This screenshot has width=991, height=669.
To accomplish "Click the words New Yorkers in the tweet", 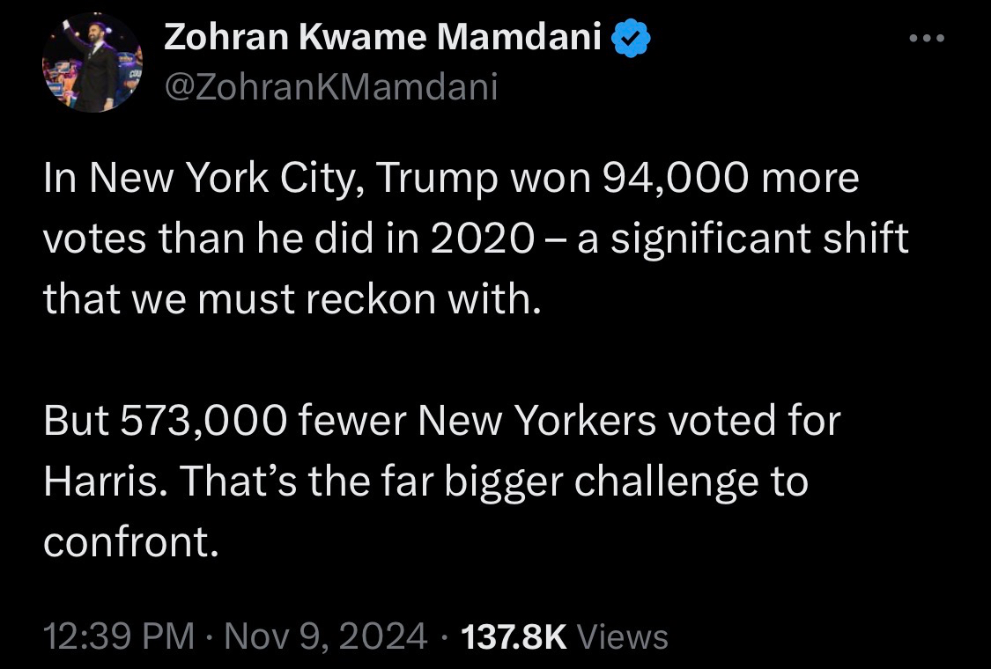I will [x=537, y=422].
